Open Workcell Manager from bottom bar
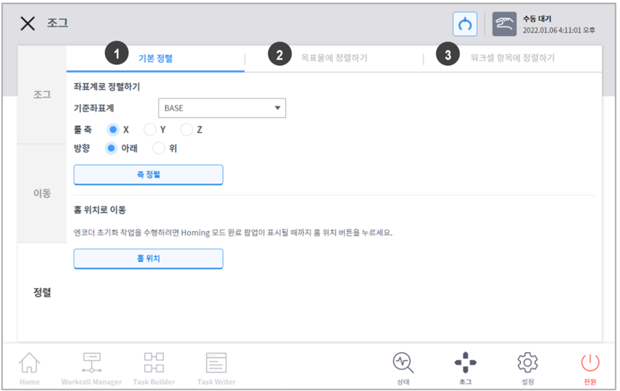 point(92,363)
